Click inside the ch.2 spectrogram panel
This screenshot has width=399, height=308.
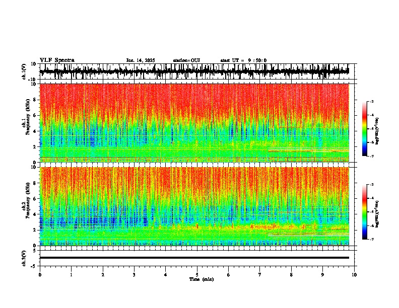click(194, 206)
